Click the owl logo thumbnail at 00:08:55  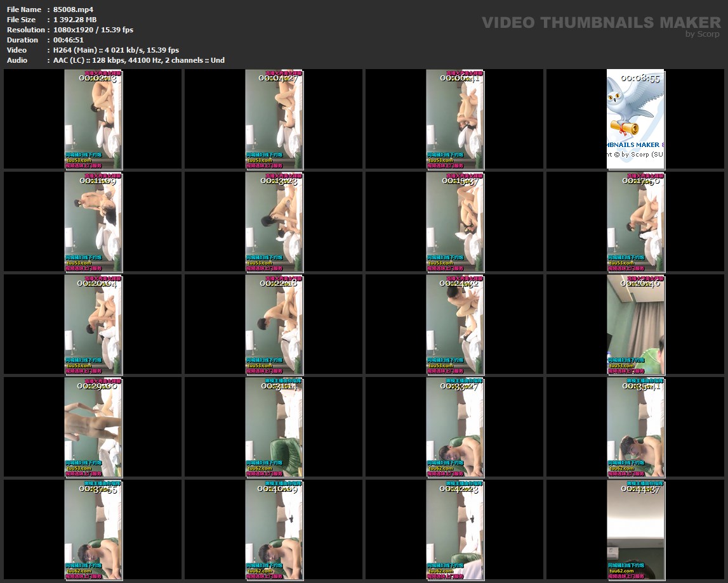point(635,119)
